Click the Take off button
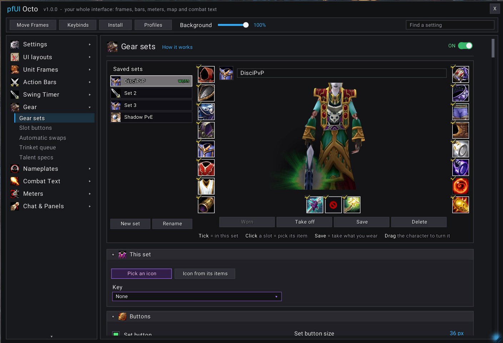 click(x=305, y=222)
